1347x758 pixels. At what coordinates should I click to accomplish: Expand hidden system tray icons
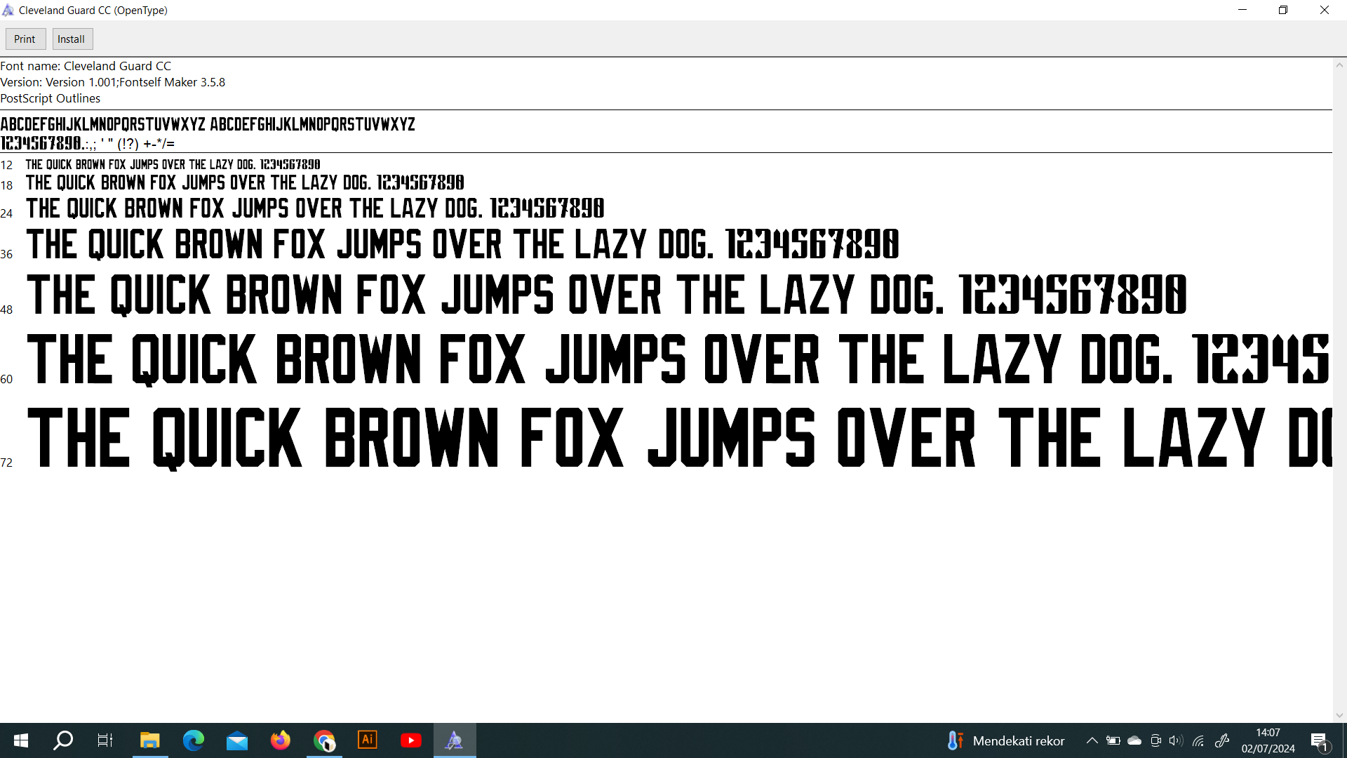point(1092,740)
